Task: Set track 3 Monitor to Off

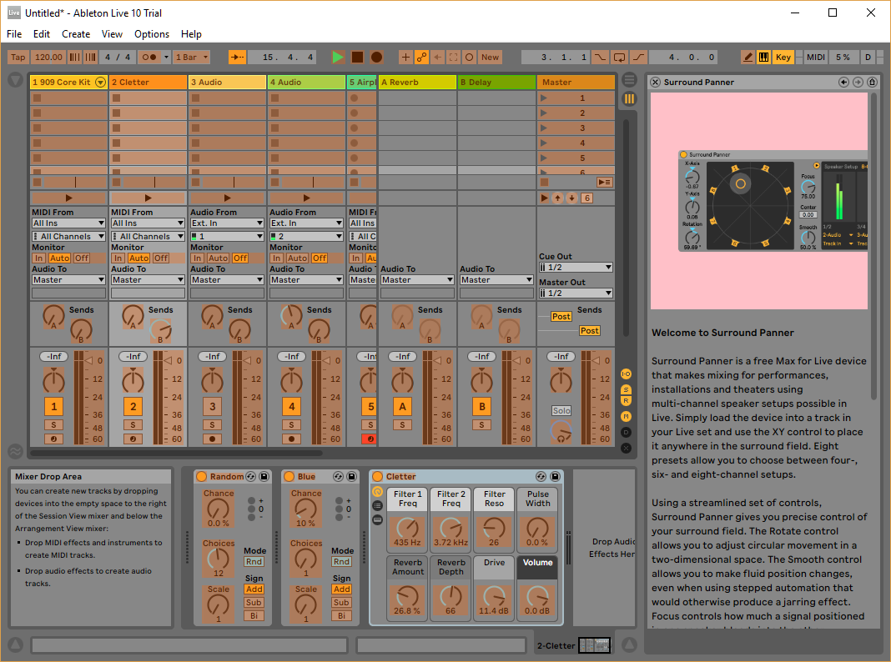Action: point(240,258)
